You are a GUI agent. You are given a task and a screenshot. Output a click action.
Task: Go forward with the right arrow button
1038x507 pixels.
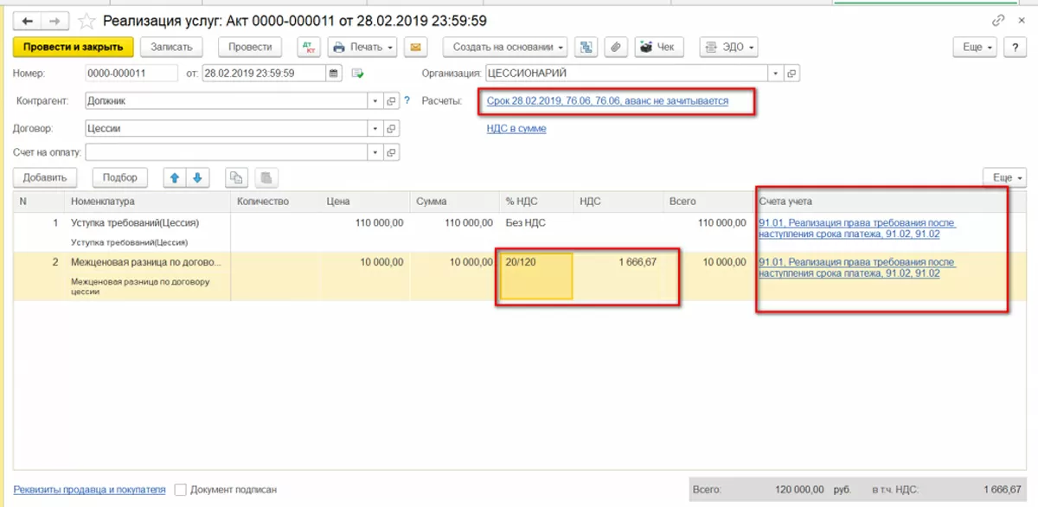coord(54,20)
